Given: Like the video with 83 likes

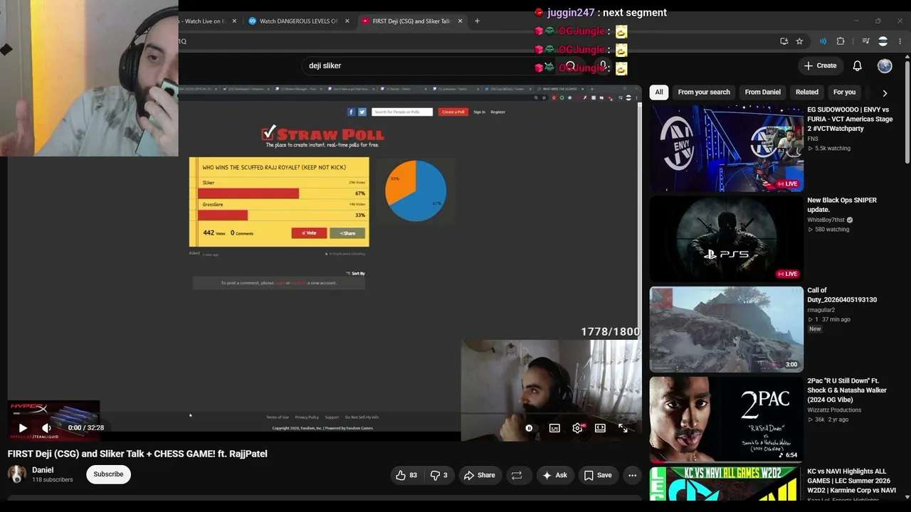Looking at the screenshot, I should click(406, 475).
